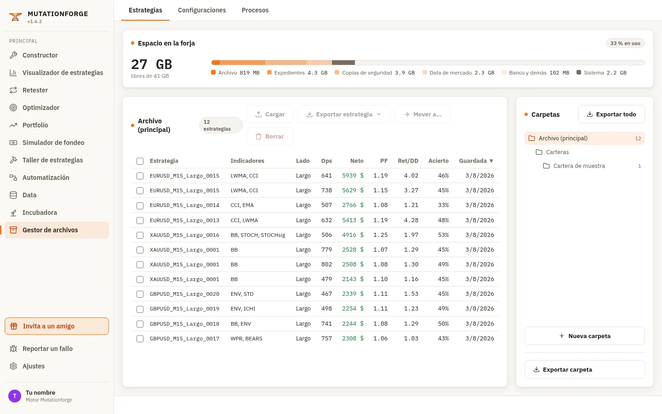Check the XAUUSD_M15_Largo_0016 row checkbox
The width and height of the screenshot is (662, 414).
pyautogui.click(x=140, y=235)
